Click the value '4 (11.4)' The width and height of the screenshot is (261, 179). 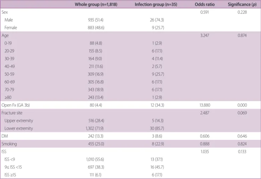click(157, 58)
